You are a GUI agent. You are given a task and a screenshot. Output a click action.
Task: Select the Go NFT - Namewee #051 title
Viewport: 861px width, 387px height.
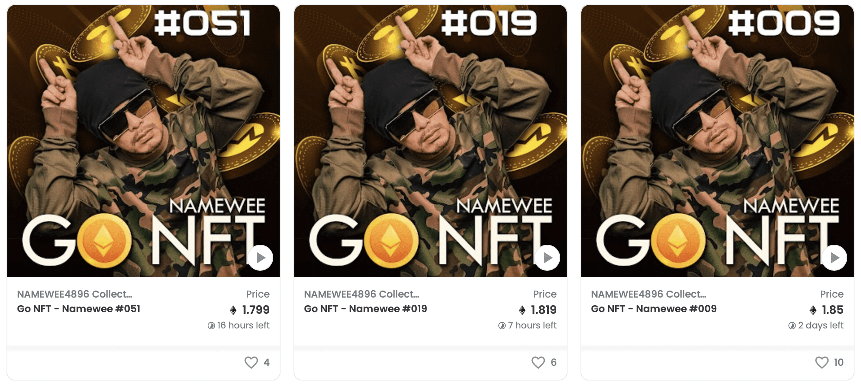78,309
